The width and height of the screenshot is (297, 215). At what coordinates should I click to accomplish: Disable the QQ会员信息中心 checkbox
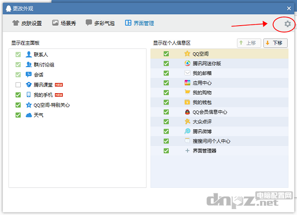[x=166, y=112]
